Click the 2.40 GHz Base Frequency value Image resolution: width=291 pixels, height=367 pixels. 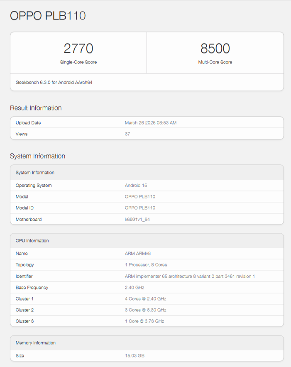135,287
